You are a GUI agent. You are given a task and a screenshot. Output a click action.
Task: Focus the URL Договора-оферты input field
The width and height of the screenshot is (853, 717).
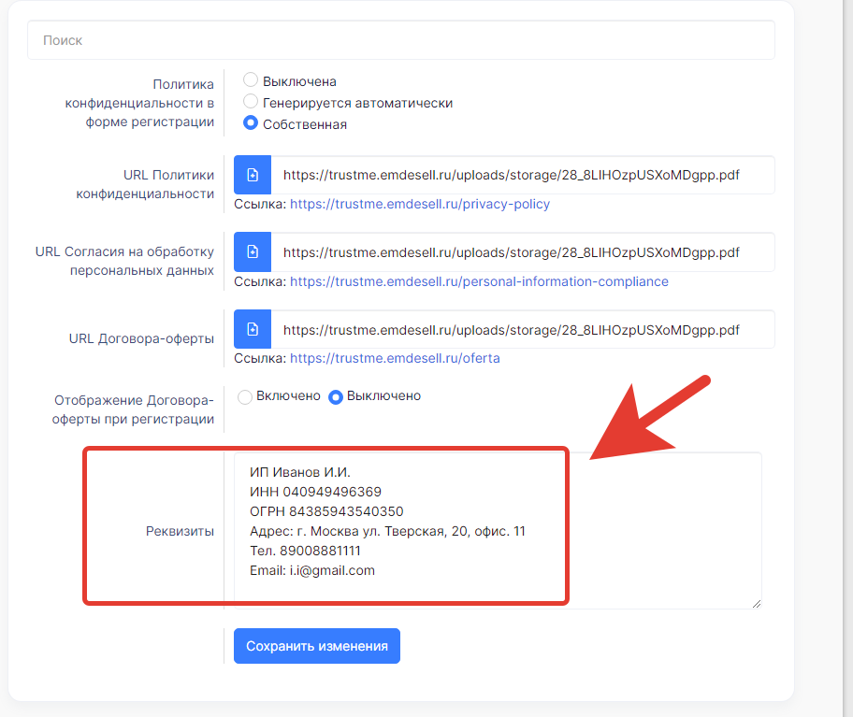point(523,329)
